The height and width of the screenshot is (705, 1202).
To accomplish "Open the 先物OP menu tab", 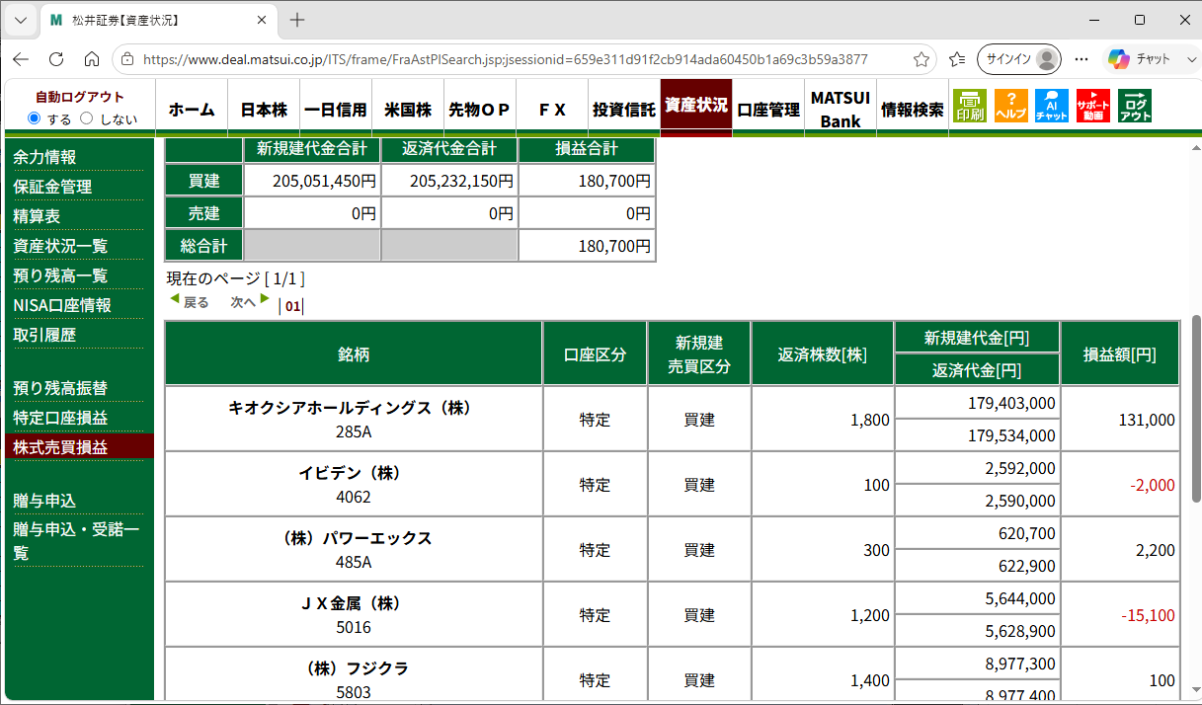I will 479,110.
